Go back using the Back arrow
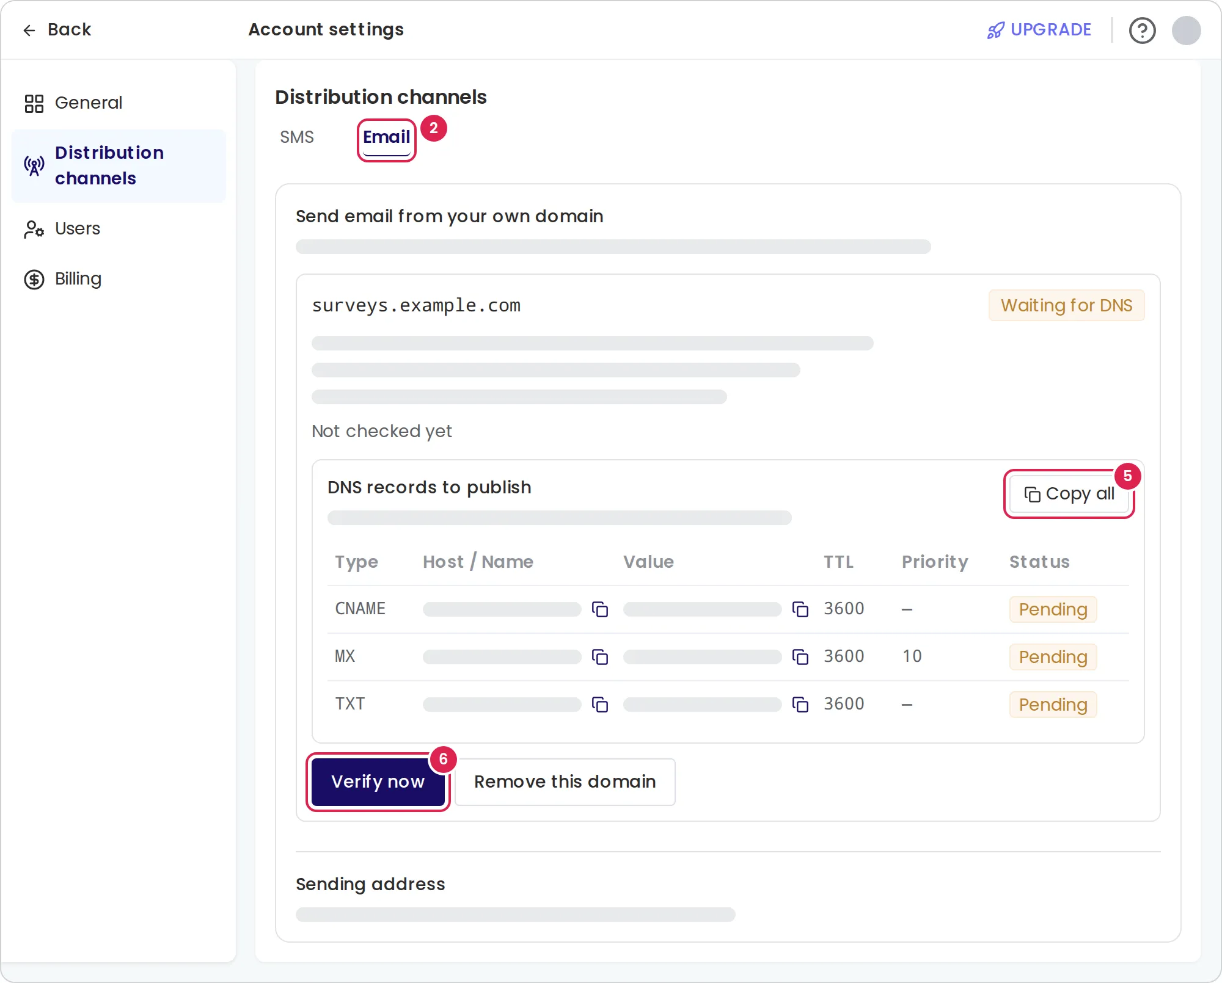This screenshot has height=983, width=1222. point(57,29)
